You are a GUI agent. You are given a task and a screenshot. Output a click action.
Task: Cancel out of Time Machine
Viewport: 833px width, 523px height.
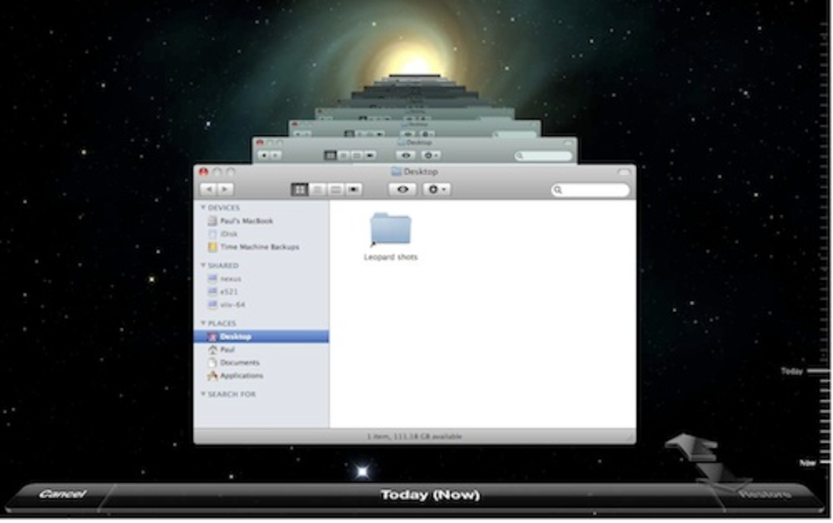click(63, 493)
